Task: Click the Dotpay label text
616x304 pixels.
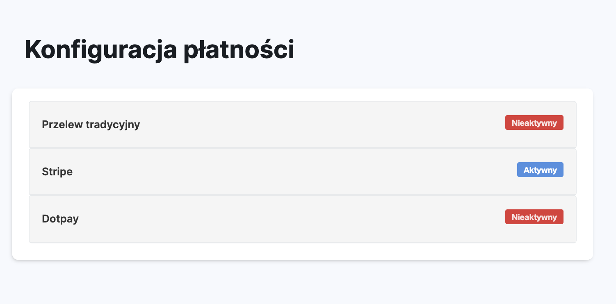Action: tap(60, 219)
